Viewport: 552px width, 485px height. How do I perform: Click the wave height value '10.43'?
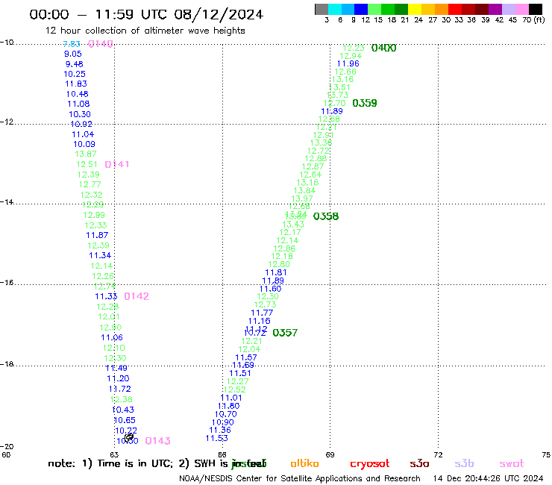coord(123,410)
